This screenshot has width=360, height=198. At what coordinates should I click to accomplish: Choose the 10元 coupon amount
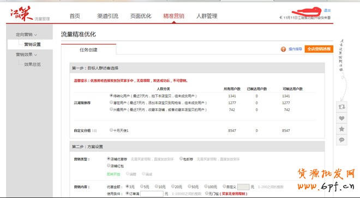(x=157, y=187)
